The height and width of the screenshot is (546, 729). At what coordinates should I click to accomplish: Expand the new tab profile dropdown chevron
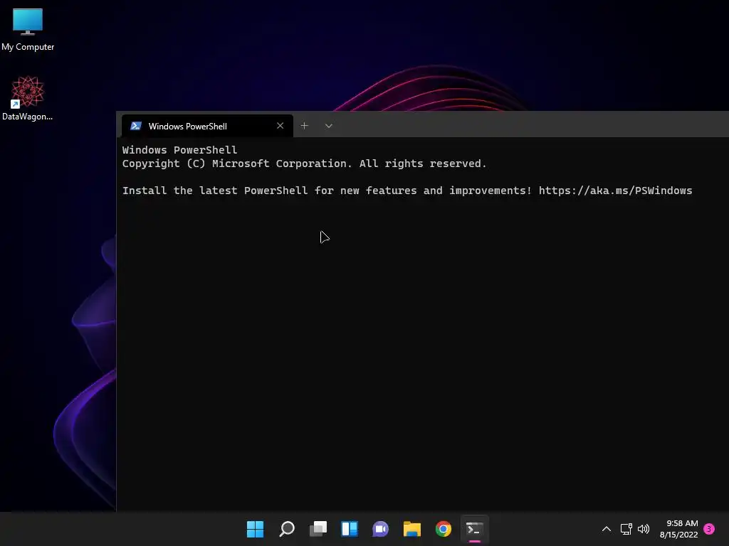pyautogui.click(x=329, y=126)
